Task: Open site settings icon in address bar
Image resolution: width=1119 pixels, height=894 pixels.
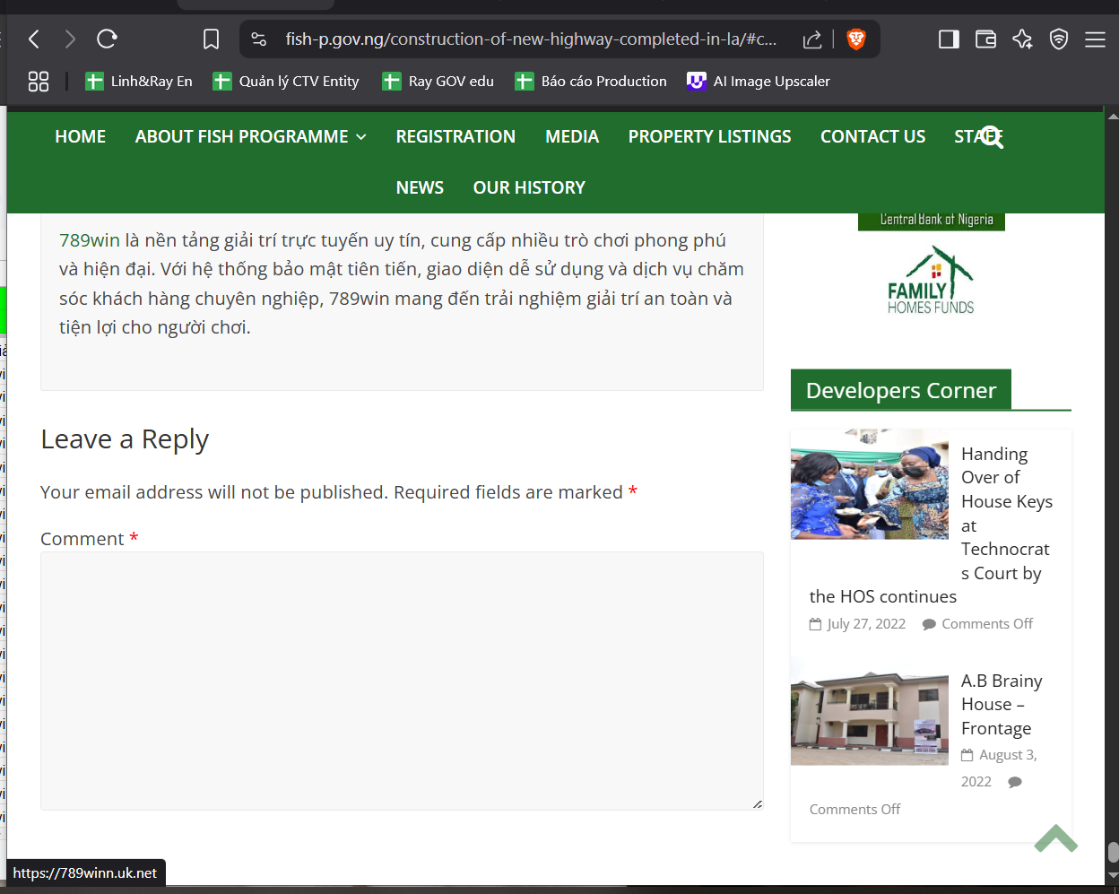Action: [x=259, y=39]
